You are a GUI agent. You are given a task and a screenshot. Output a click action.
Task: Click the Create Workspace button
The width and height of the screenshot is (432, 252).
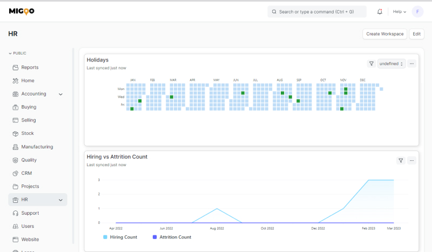coord(384,34)
